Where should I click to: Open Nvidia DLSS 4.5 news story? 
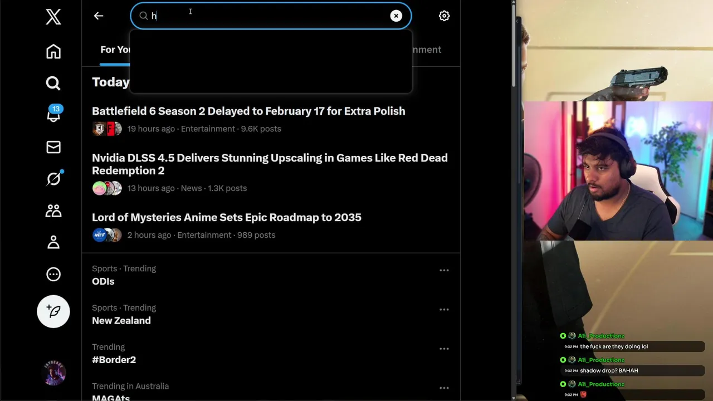coord(270,164)
